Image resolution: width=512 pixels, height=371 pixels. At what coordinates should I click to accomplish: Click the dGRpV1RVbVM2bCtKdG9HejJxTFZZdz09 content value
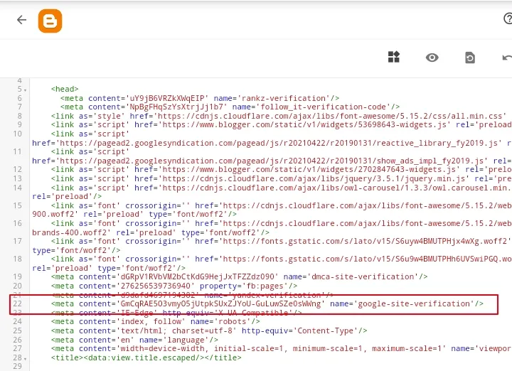click(x=197, y=276)
